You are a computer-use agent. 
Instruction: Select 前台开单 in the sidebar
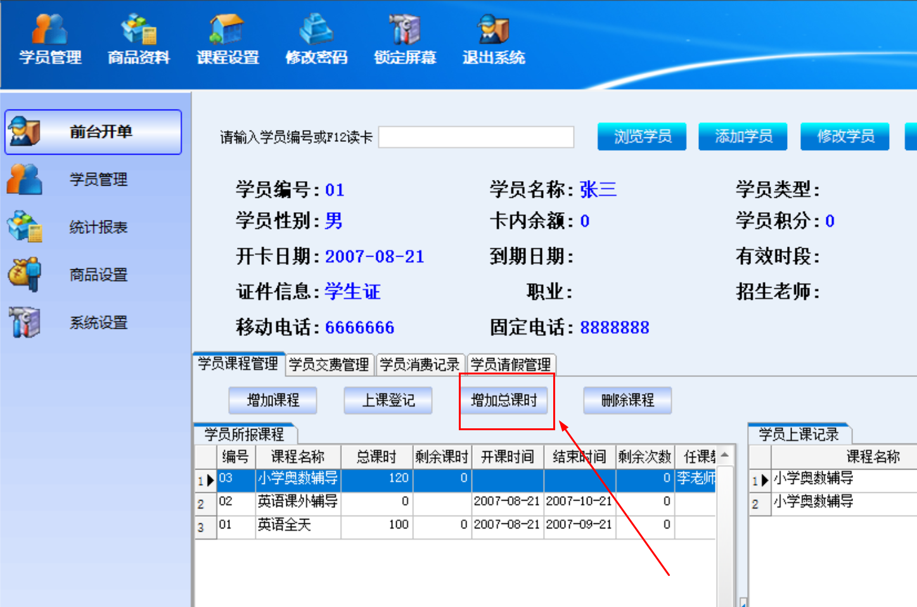click(93, 132)
